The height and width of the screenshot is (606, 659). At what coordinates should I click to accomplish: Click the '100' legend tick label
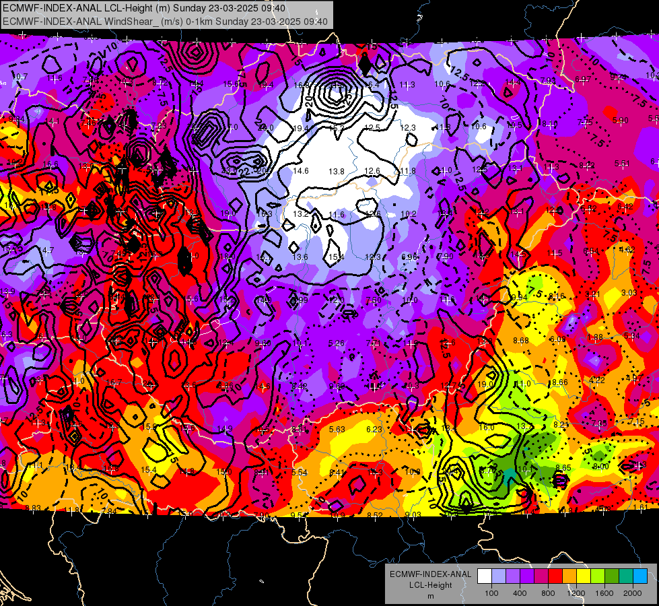click(x=491, y=593)
